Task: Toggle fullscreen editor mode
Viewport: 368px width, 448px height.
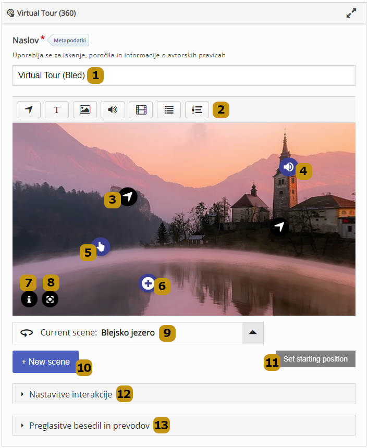Action: pyautogui.click(x=351, y=13)
